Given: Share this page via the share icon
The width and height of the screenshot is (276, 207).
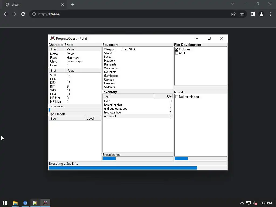Looking at the screenshot, I should click(x=233, y=14).
